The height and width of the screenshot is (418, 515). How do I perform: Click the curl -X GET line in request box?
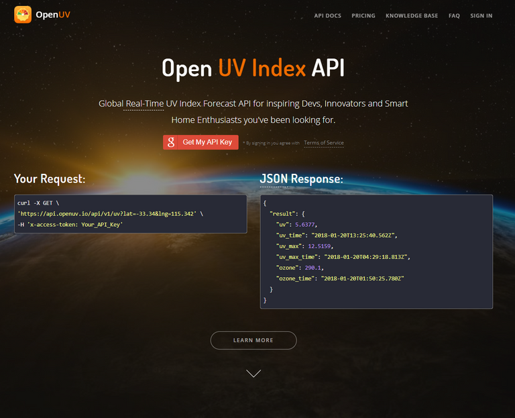[38, 203]
